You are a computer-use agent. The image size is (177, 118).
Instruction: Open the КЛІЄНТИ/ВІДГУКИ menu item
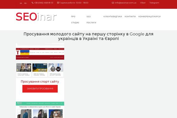coord(113,17)
